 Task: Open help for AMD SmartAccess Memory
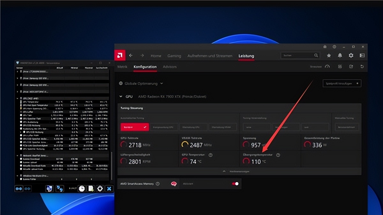coord(158,184)
